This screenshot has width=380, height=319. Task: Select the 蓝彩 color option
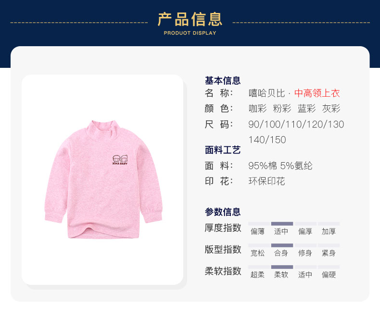(306, 108)
